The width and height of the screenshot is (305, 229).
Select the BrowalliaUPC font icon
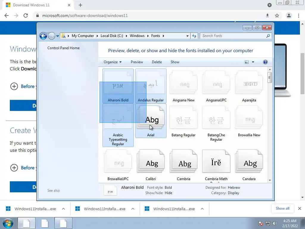pos(118,162)
